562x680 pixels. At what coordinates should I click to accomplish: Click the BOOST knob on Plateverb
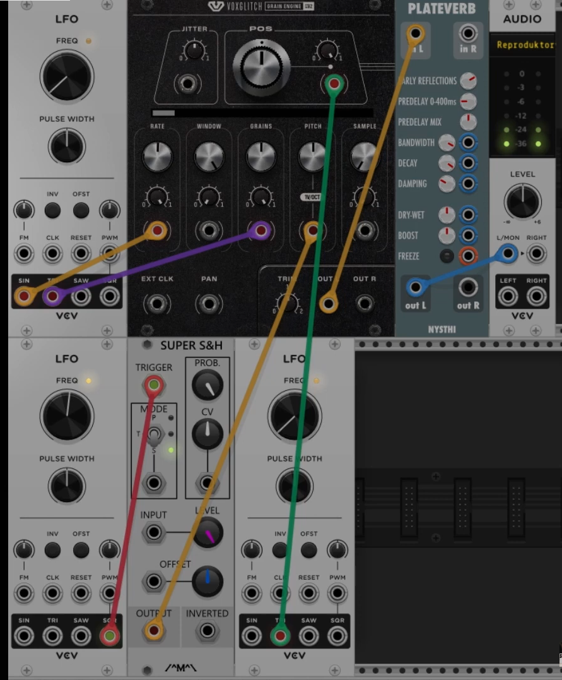pyautogui.click(x=447, y=236)
